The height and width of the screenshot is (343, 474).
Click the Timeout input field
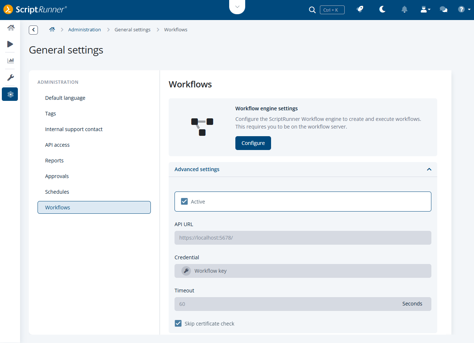[303, 304]
